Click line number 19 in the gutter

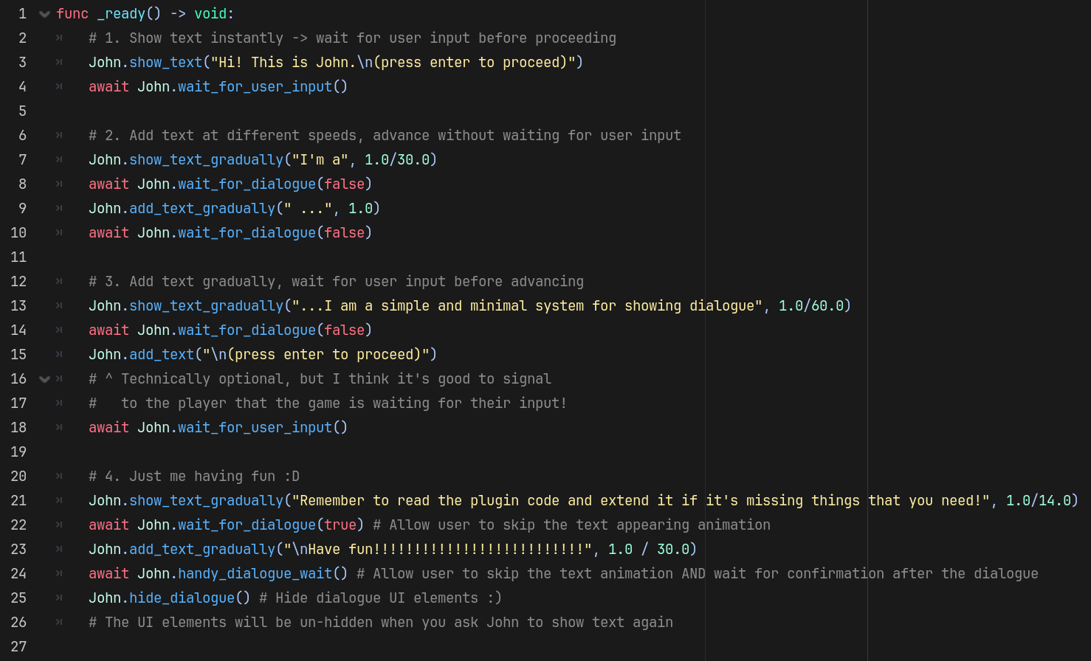pyautogui.click(x=18, y=452)
